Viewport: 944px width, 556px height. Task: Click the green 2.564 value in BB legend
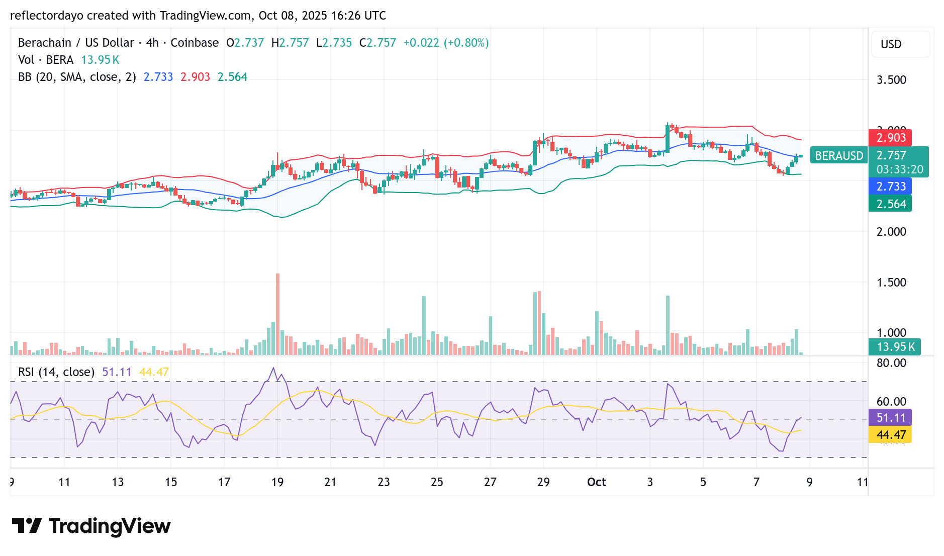coord(233,77)
